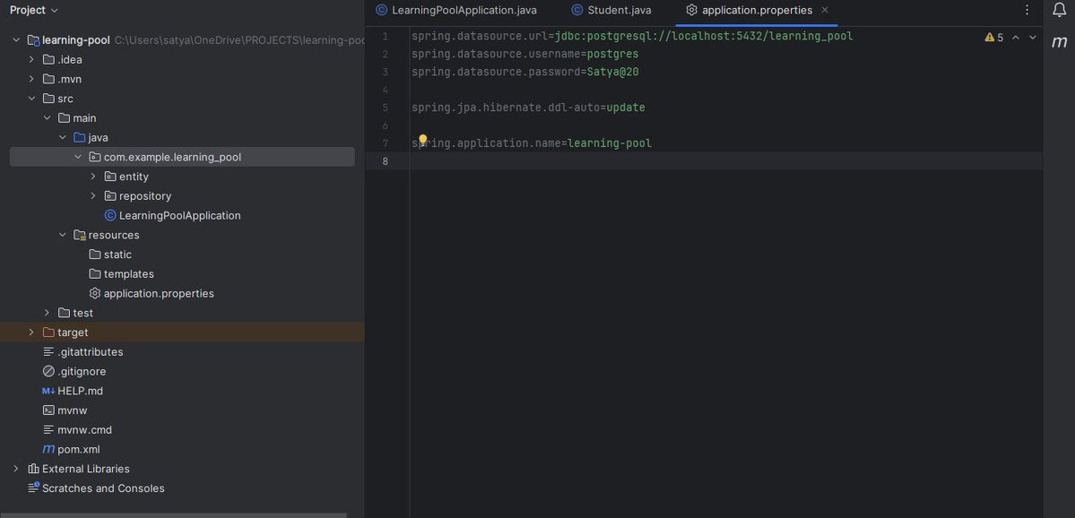
Task: Select the .idea folder icon
Action: pyautogui.click(x=48, y=60)
